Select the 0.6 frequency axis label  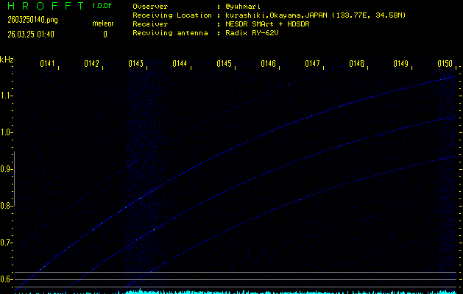7,279
